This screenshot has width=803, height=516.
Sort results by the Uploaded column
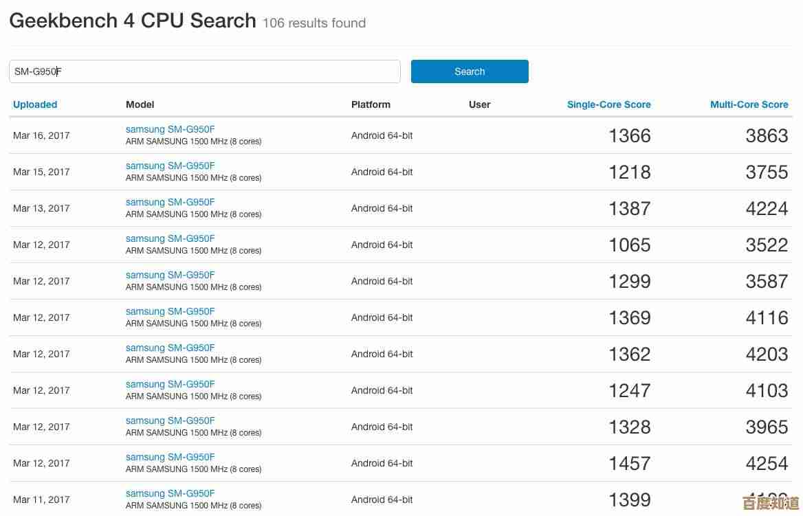pos(35,104)
